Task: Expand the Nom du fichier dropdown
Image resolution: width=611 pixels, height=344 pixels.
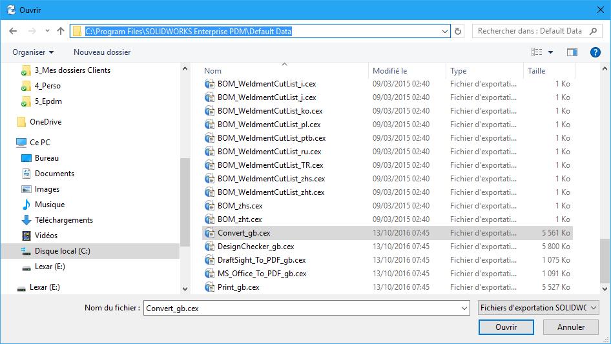Action: tap(464, 308)
